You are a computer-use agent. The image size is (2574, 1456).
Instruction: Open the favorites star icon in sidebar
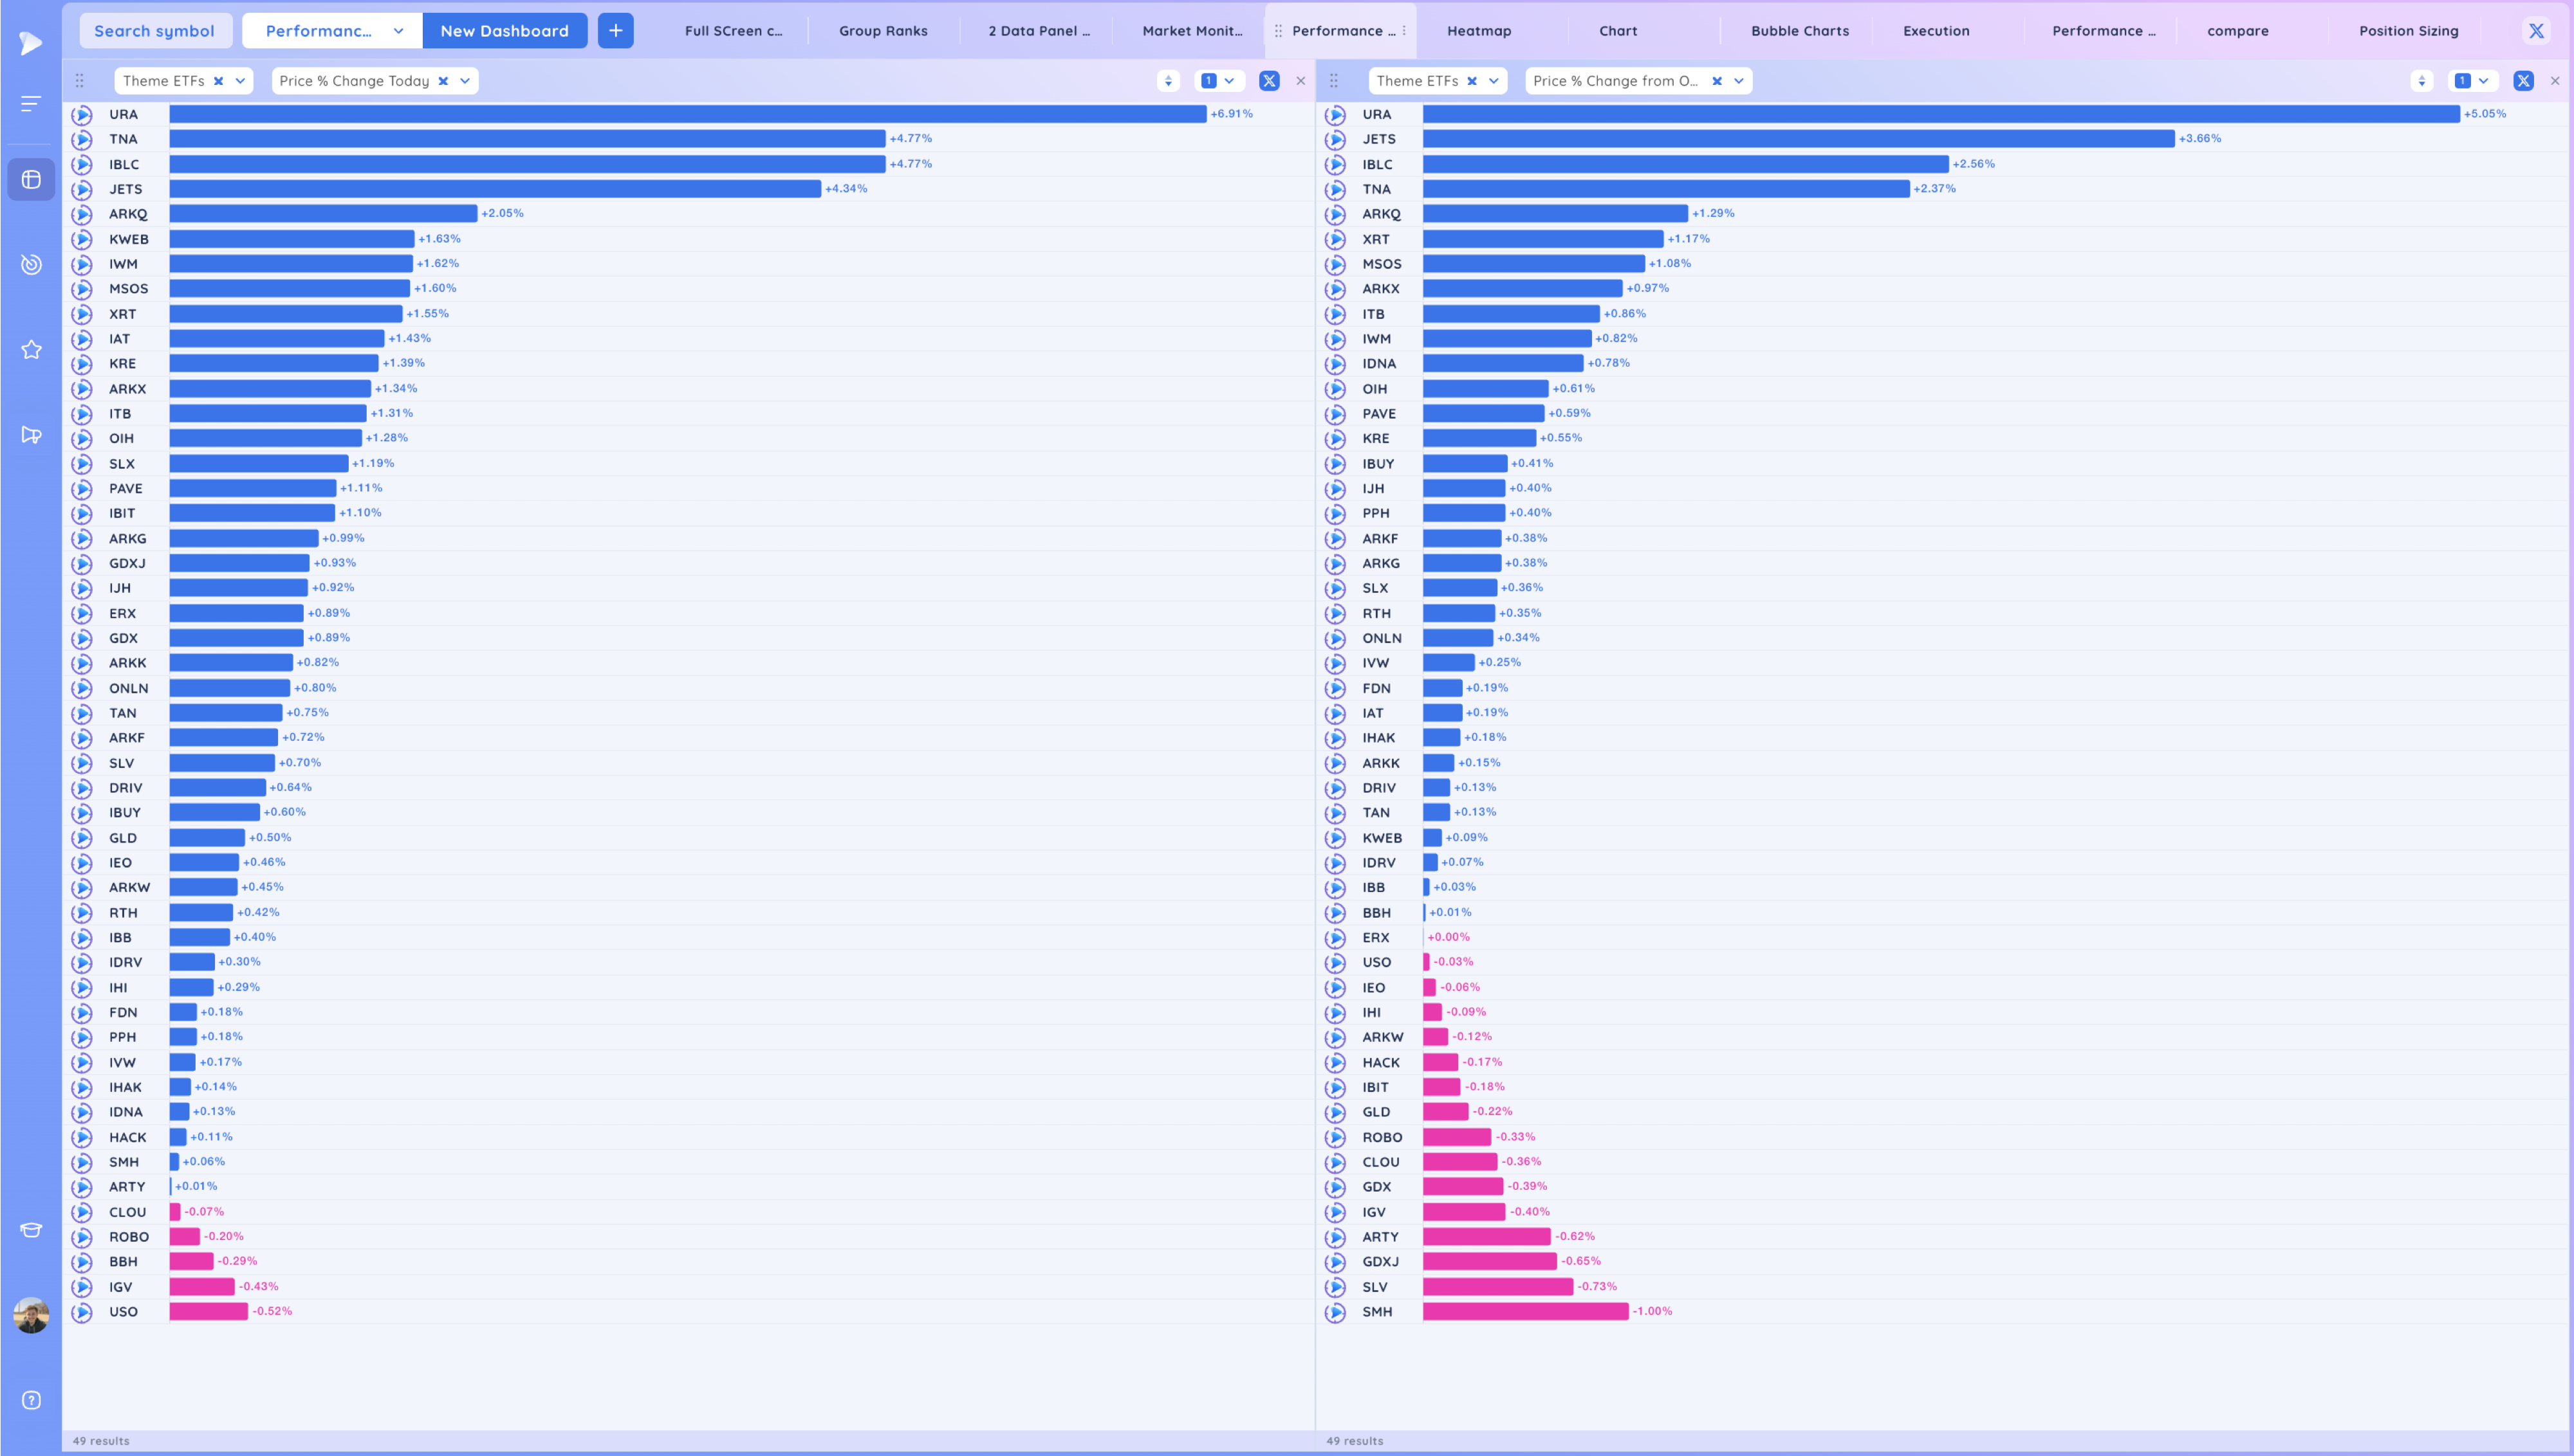click(x=31, y=350)
